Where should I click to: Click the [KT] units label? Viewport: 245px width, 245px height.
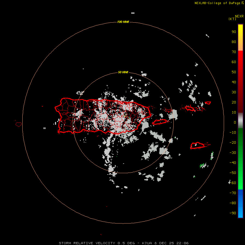(x=232, y=19)
